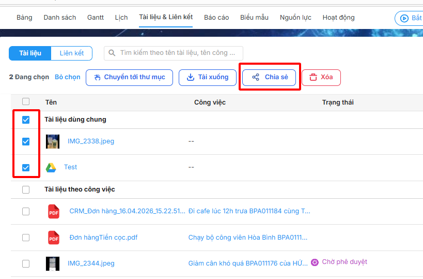
Task: Open the IMG_2344.jpeg thumbnail
Action: [53, 263]
